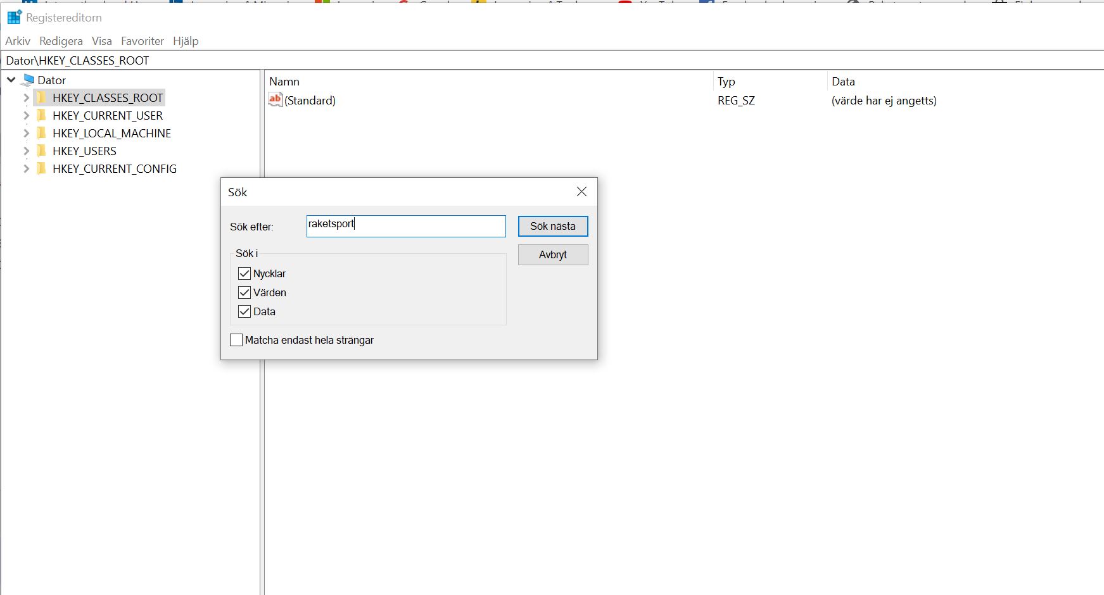Click the HKEY_CURRENT_USER folder icon
Screen dimensions: 1104x595
pos(42,116)
